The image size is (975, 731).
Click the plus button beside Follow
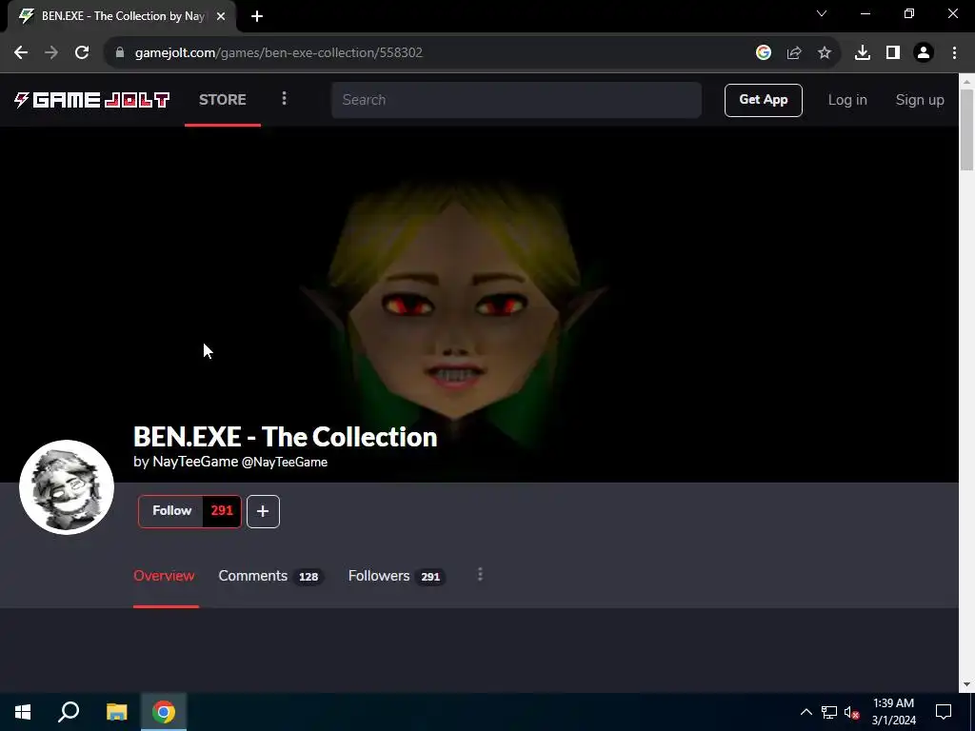coord(263,511)
